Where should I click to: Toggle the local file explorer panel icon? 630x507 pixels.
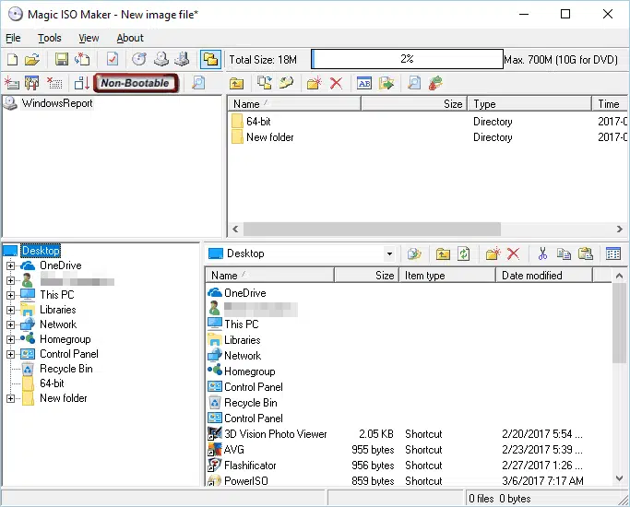pyautogui.click(x=210, y=59)
